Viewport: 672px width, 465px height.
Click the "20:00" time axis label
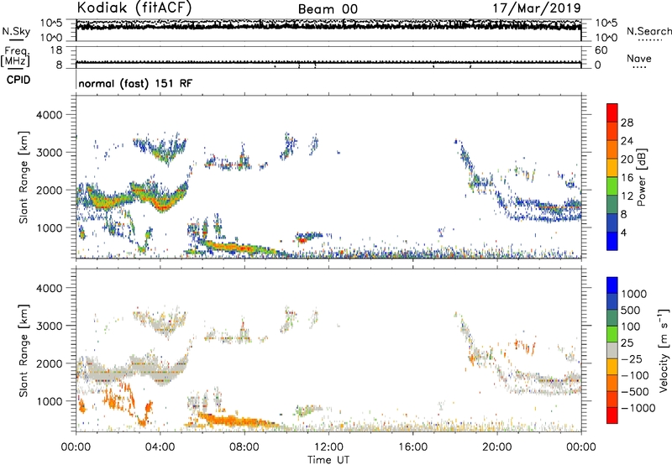coord(496,447)
